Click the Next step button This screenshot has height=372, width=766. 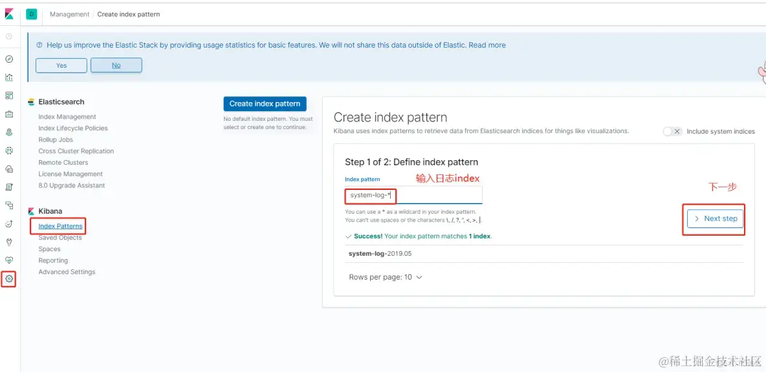(715, 219)
